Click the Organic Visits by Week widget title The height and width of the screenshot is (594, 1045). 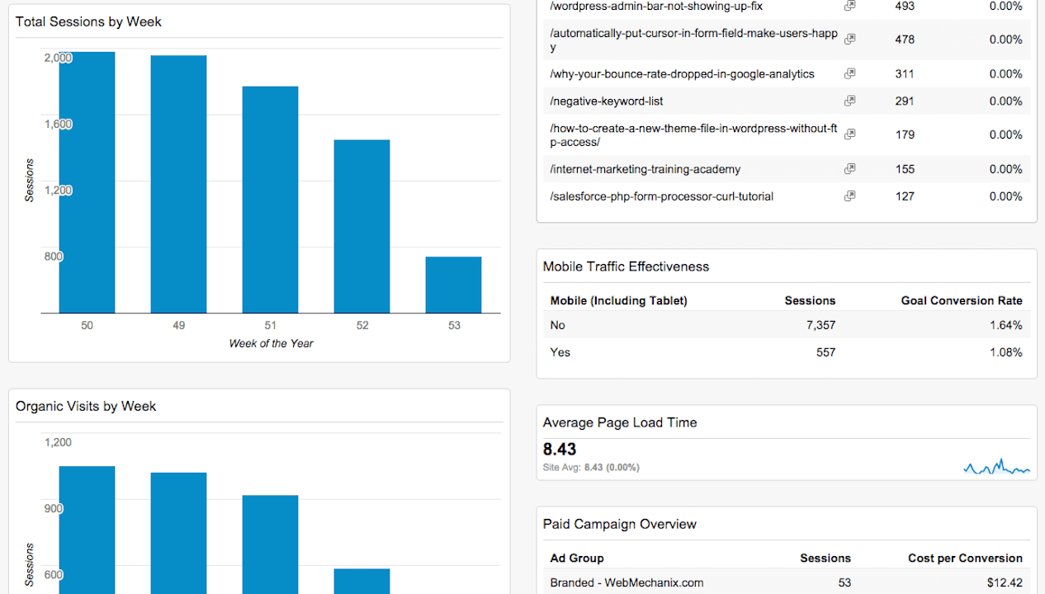click(85, 406)
